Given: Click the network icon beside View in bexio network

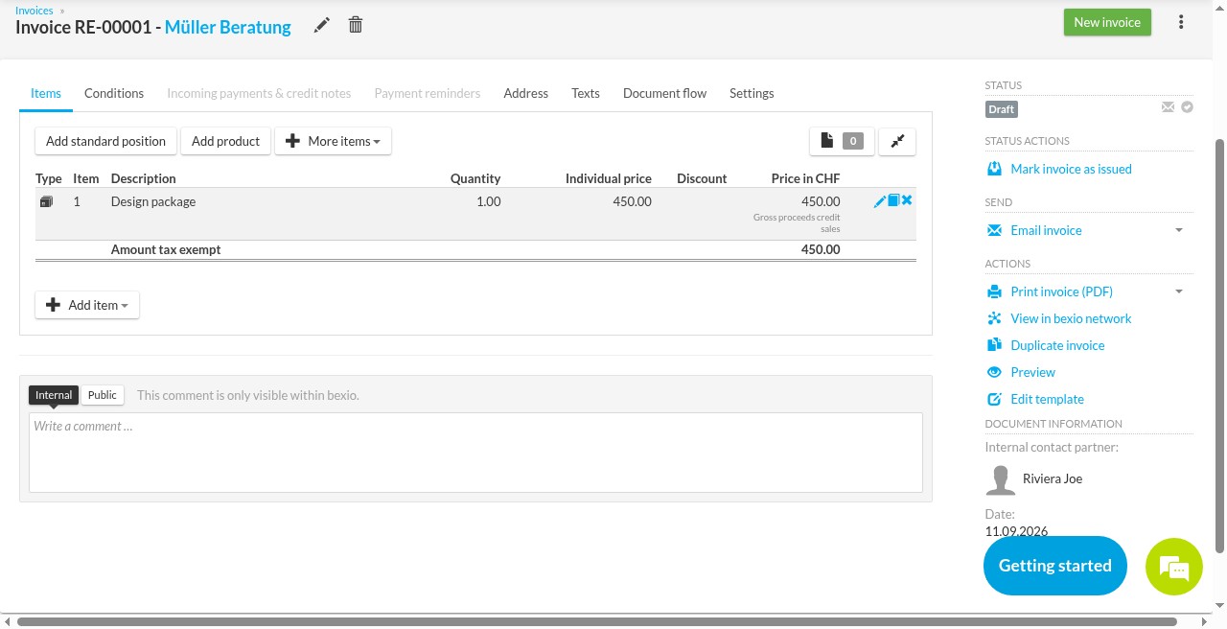Looking at the screenshot, I should (x=994, y=318).
